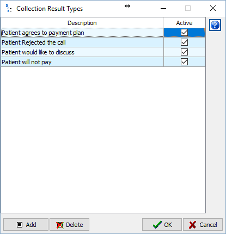Click the Active column header
Screen dimensions: 226x234
tap(184, 23)
